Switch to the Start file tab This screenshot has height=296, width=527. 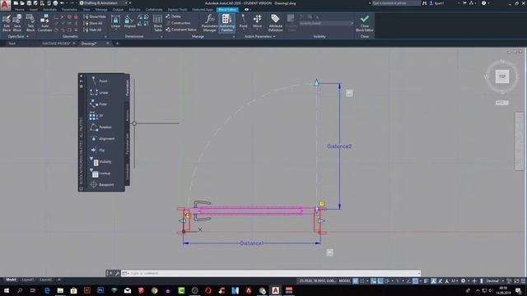tap(12, 44)
